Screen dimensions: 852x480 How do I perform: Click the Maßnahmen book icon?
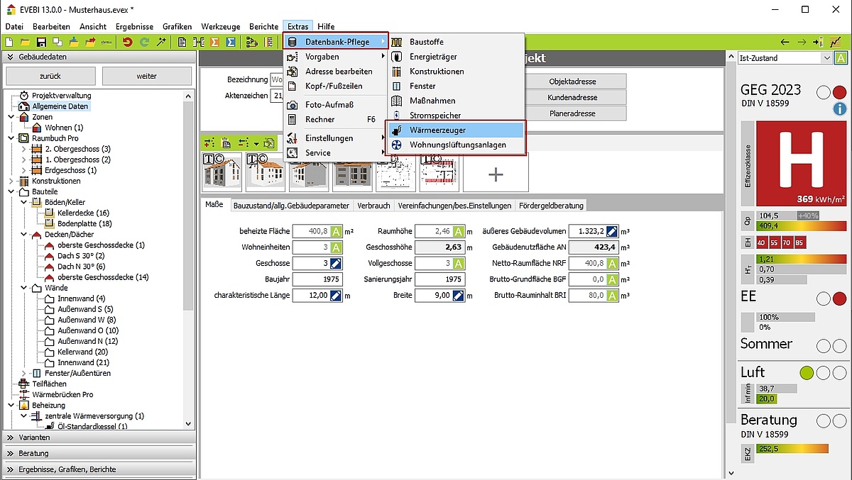(397, 101)
